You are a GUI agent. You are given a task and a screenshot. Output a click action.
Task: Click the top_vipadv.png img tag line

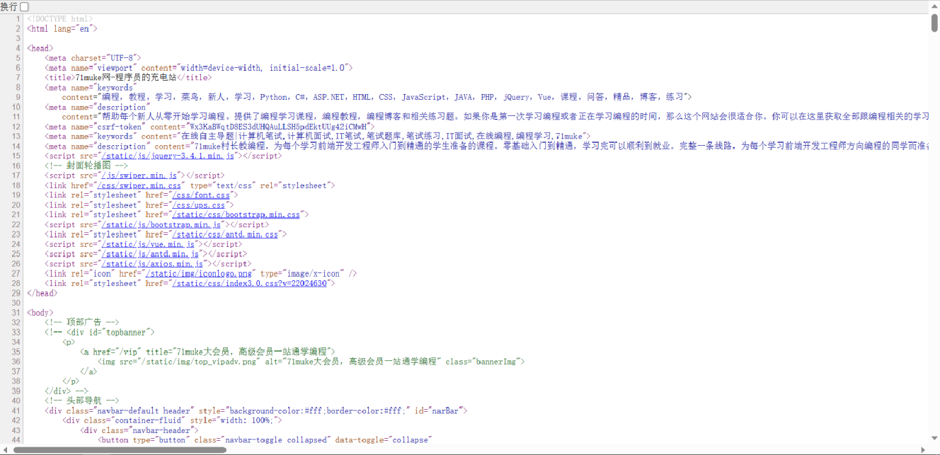point(311,362)
